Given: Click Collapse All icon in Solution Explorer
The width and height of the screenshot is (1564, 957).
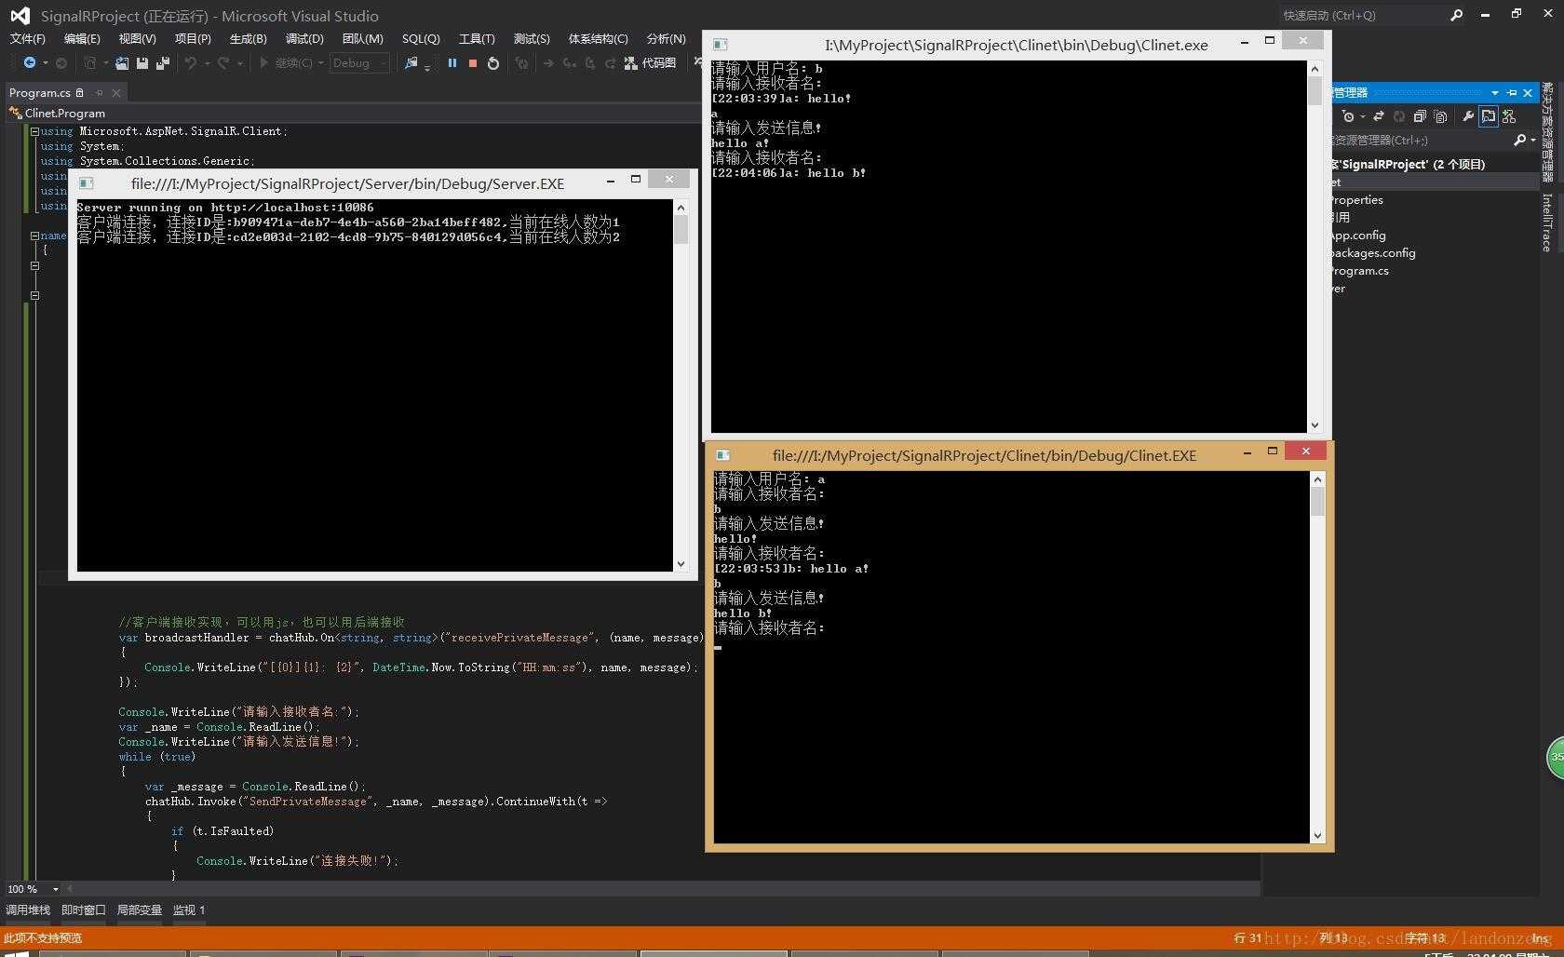Looking at the screenshot, I should click(x=1420, y=116).
